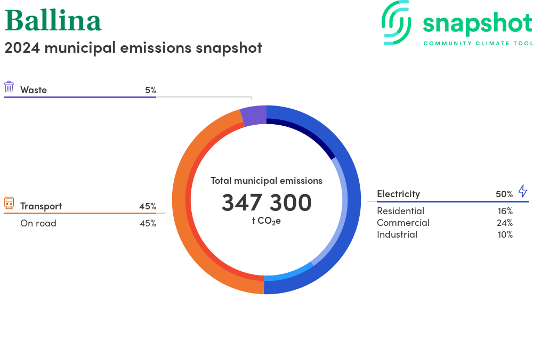The width and height of the screenshot is (533, 357).
Task: Open the Waste category label
Action: coord(34,90)
